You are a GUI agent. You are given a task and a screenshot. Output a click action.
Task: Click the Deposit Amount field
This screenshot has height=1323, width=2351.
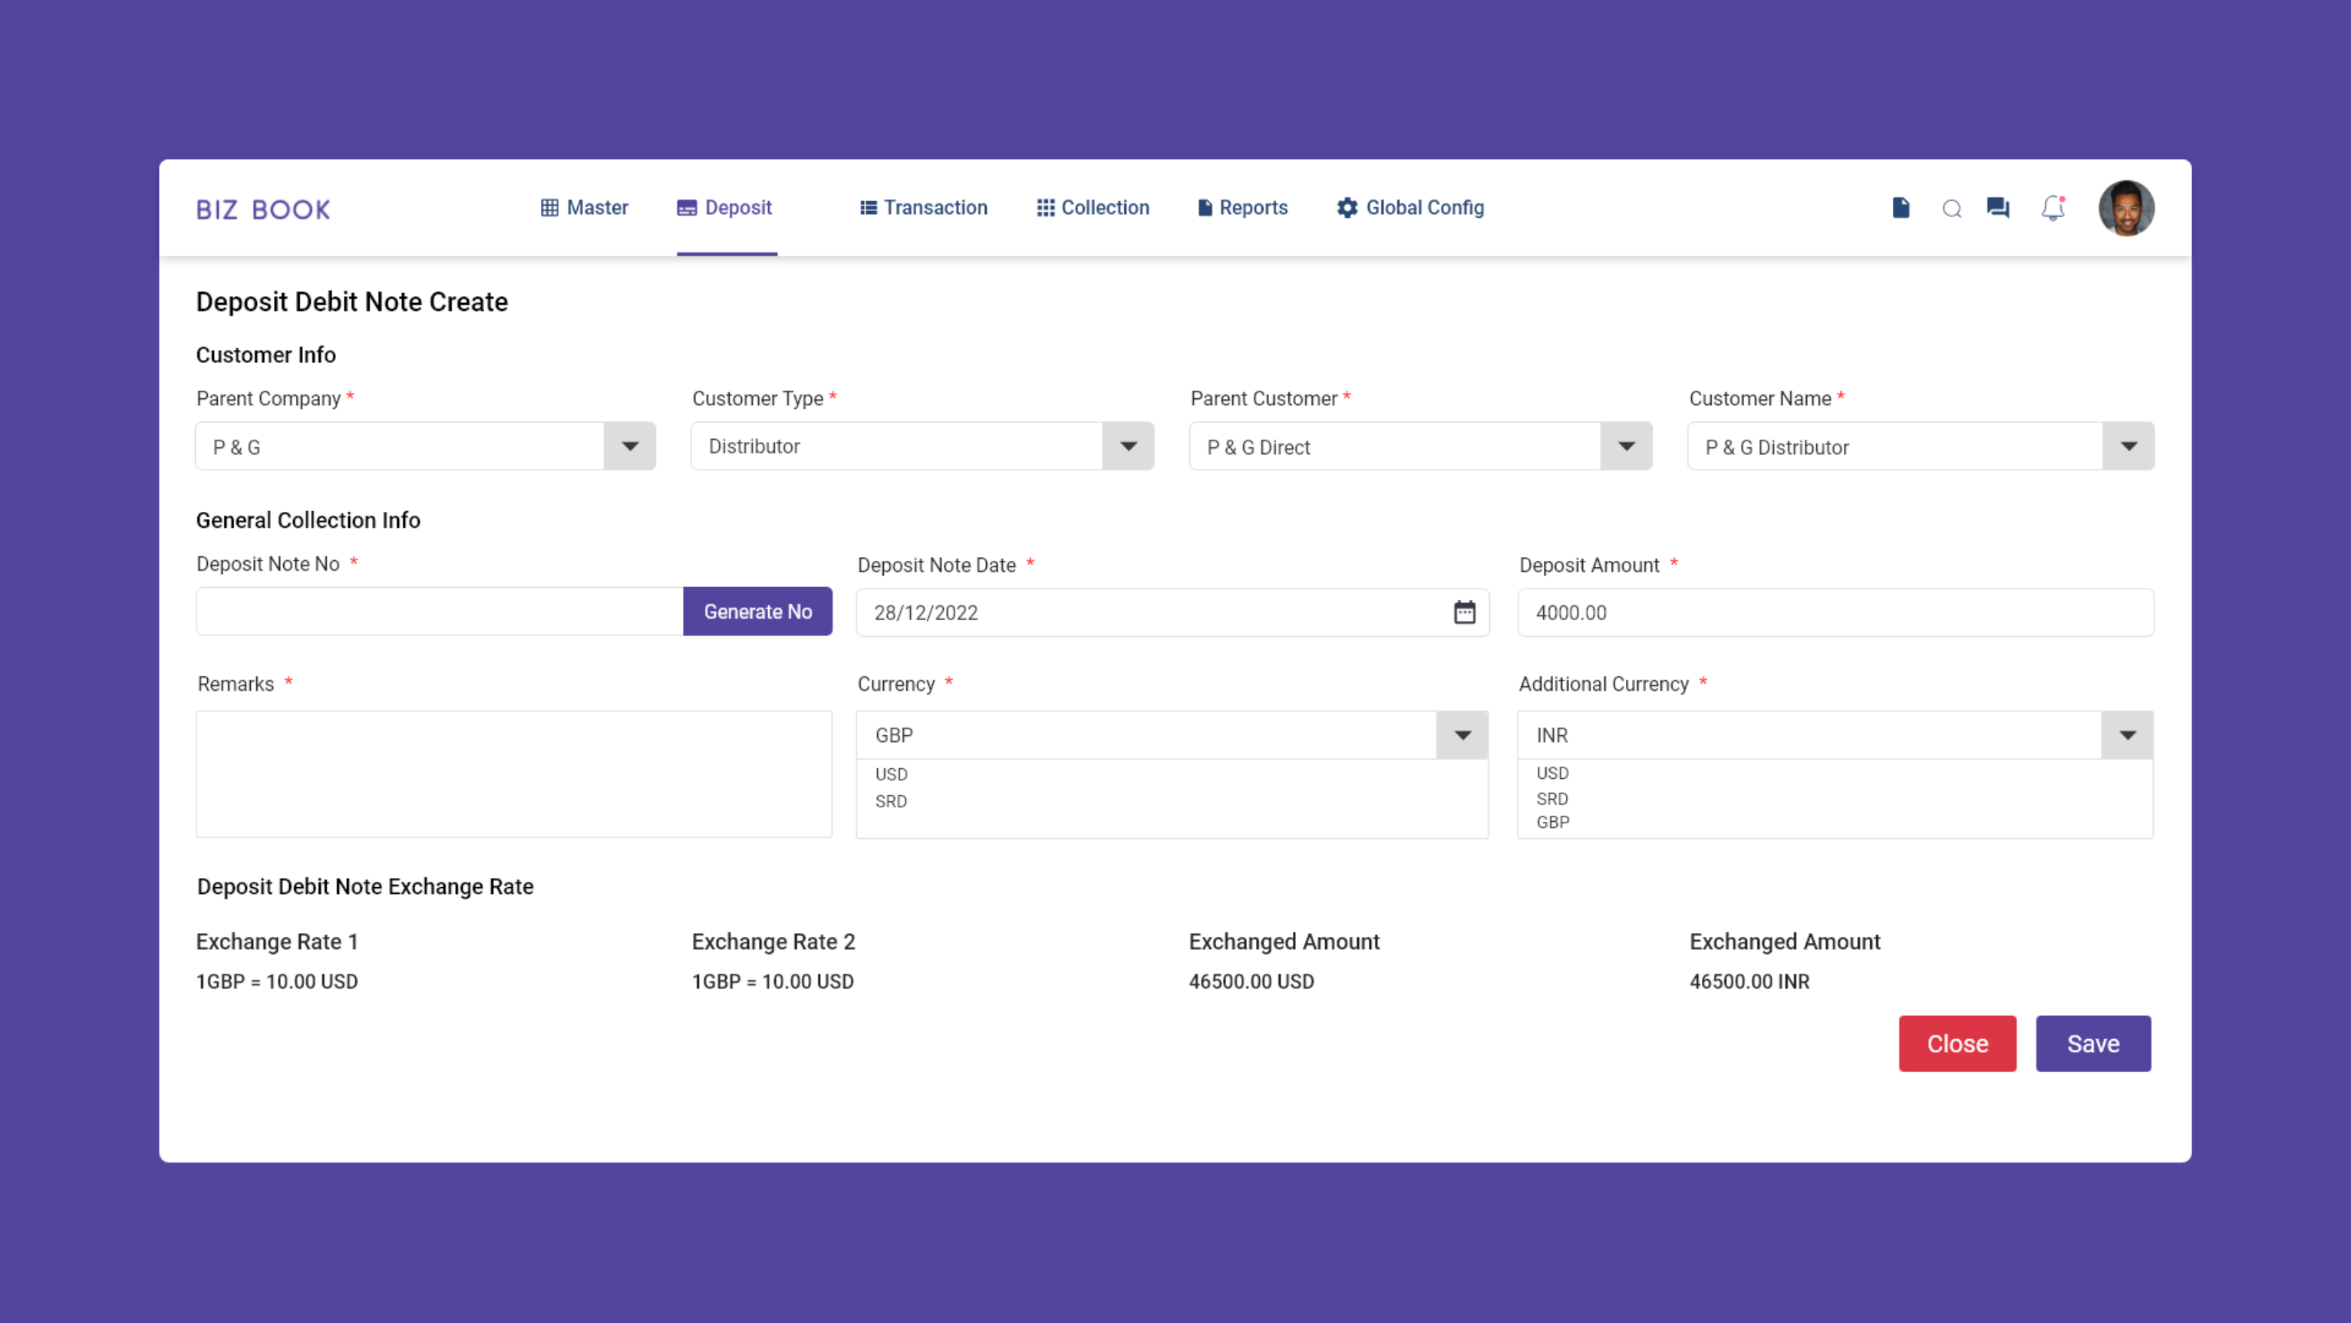tap(1836, 612)
